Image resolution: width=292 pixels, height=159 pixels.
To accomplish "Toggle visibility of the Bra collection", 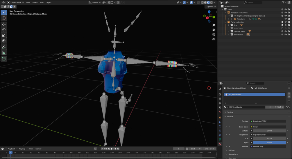I will pyautogui.click(x=286, y=25).
